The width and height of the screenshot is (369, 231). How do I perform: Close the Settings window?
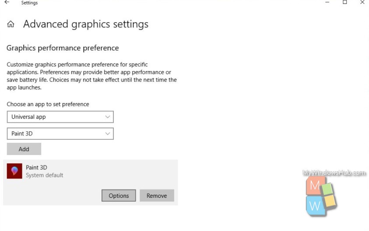coord(362,2)
